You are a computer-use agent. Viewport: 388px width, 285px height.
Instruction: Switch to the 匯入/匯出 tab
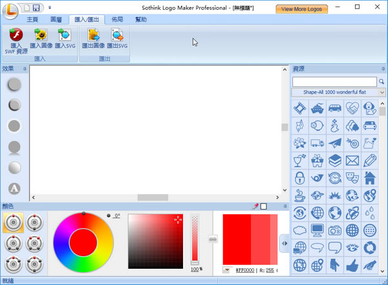(x=87, y=19)
